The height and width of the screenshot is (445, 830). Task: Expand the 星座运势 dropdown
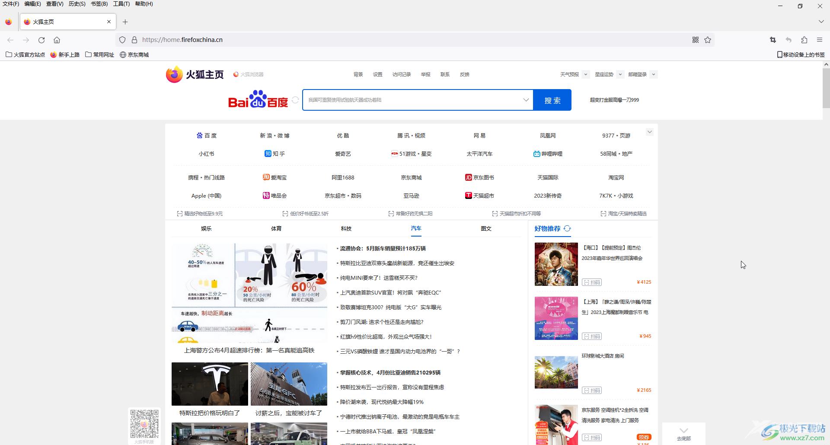pyautogui.click(x=620, y=74)
